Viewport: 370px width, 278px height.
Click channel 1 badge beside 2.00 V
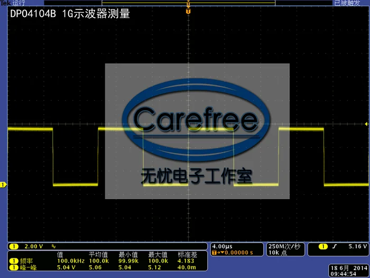(14, 247)
